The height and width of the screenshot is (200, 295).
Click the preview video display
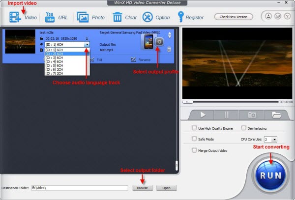point(237,63)
